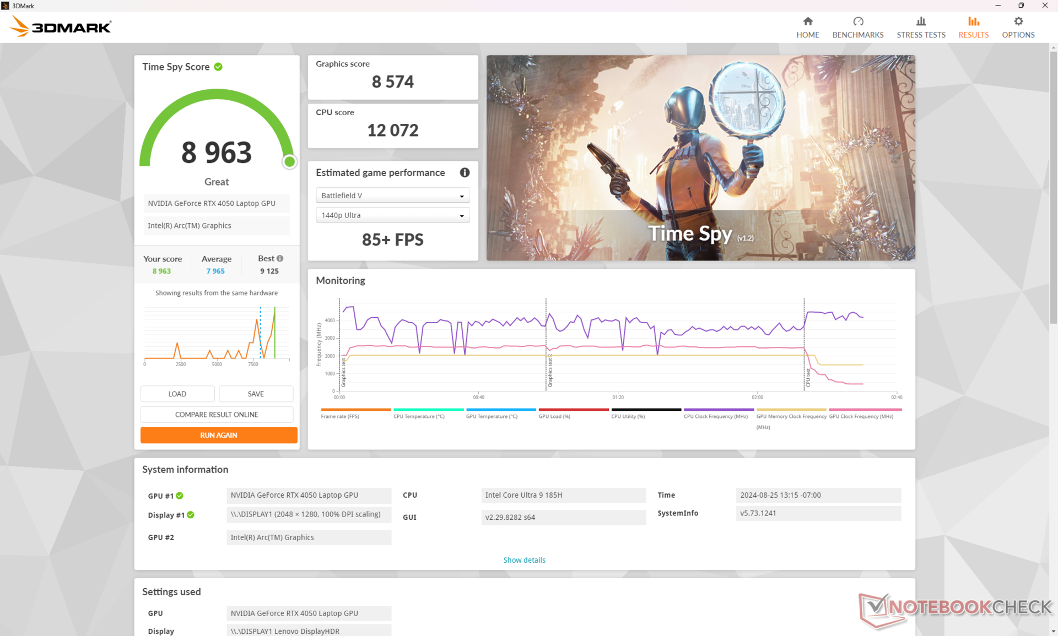The height and width of the screenshot is (636, 1058).
Task: Click the Options gear icon
Action: (x=1018, y=21)
